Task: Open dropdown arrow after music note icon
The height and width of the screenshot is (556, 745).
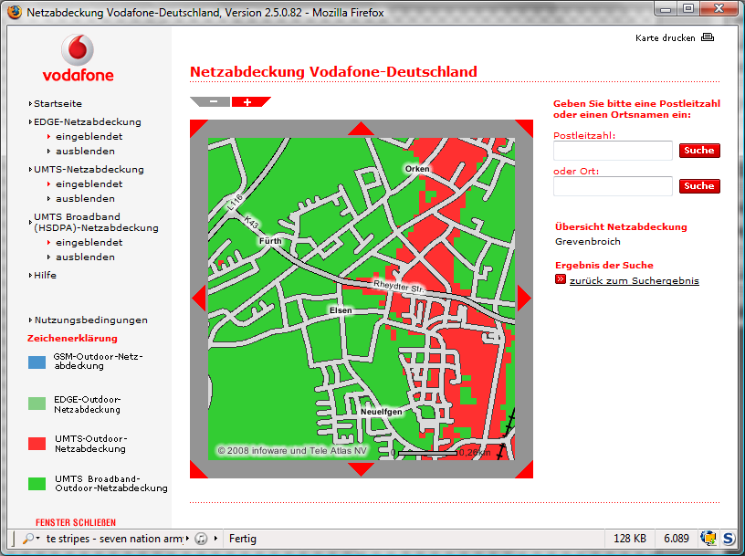Action: pyautogui.click(x=215, y=539)
